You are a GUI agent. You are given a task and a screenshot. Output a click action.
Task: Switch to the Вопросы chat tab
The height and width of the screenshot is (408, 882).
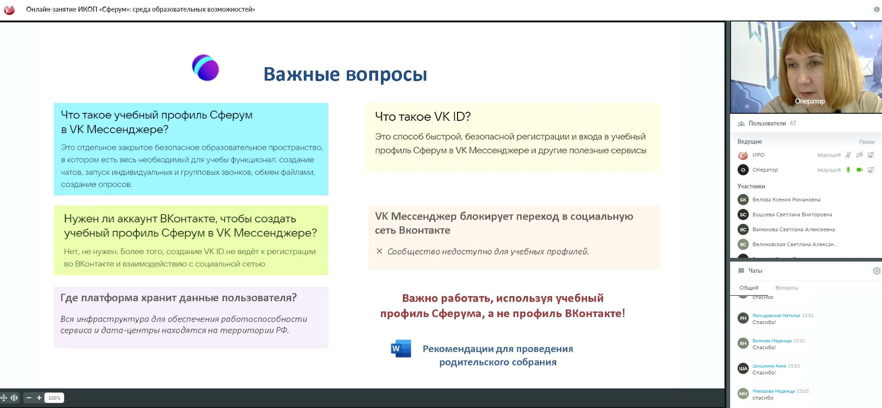[x=787, y=288]
